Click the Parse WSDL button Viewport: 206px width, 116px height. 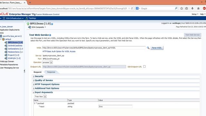pos(157,48)
